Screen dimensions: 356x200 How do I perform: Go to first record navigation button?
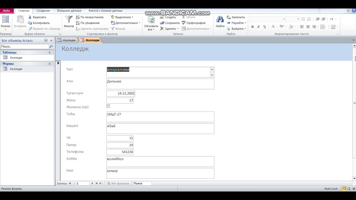pyautogui.click(x=70, y=183)
